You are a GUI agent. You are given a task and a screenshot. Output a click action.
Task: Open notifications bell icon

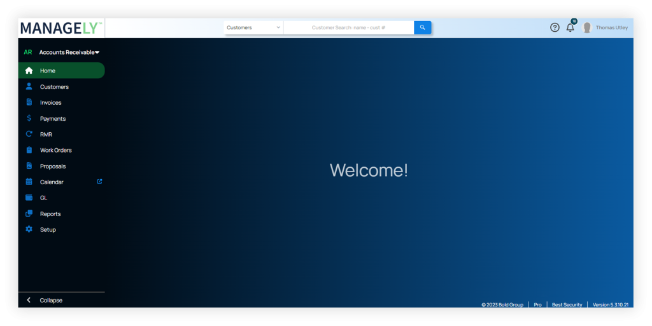tap(570, 27)
